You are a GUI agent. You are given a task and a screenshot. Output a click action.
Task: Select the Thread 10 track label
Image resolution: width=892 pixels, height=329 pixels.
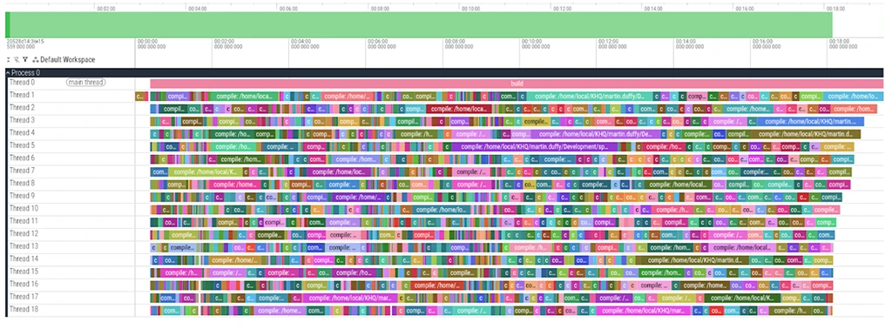(24, 209)
